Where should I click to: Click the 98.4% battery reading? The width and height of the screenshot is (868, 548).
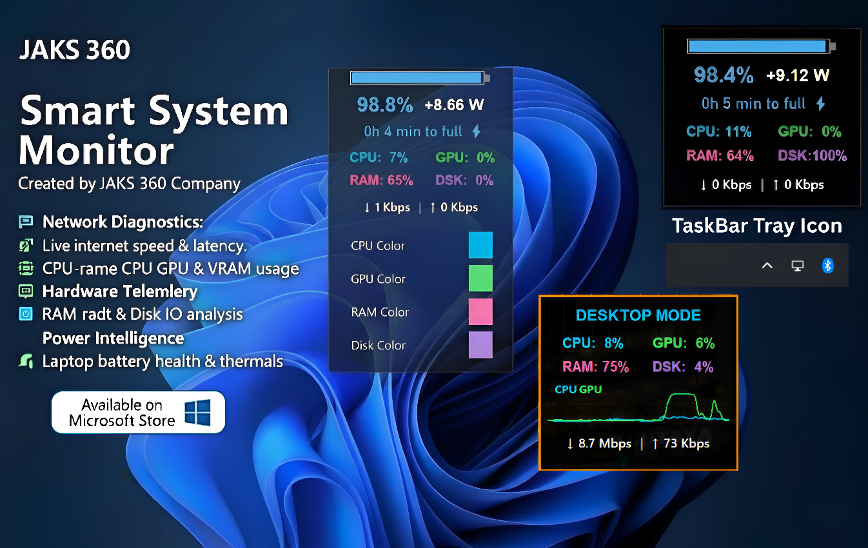pos(724,75)
